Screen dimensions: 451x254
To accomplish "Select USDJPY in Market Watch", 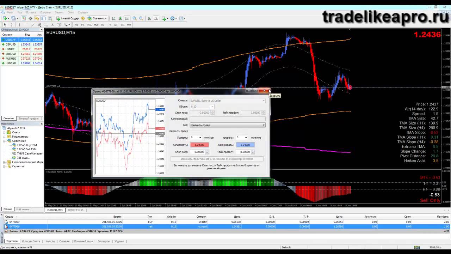I will coord(21,49).
